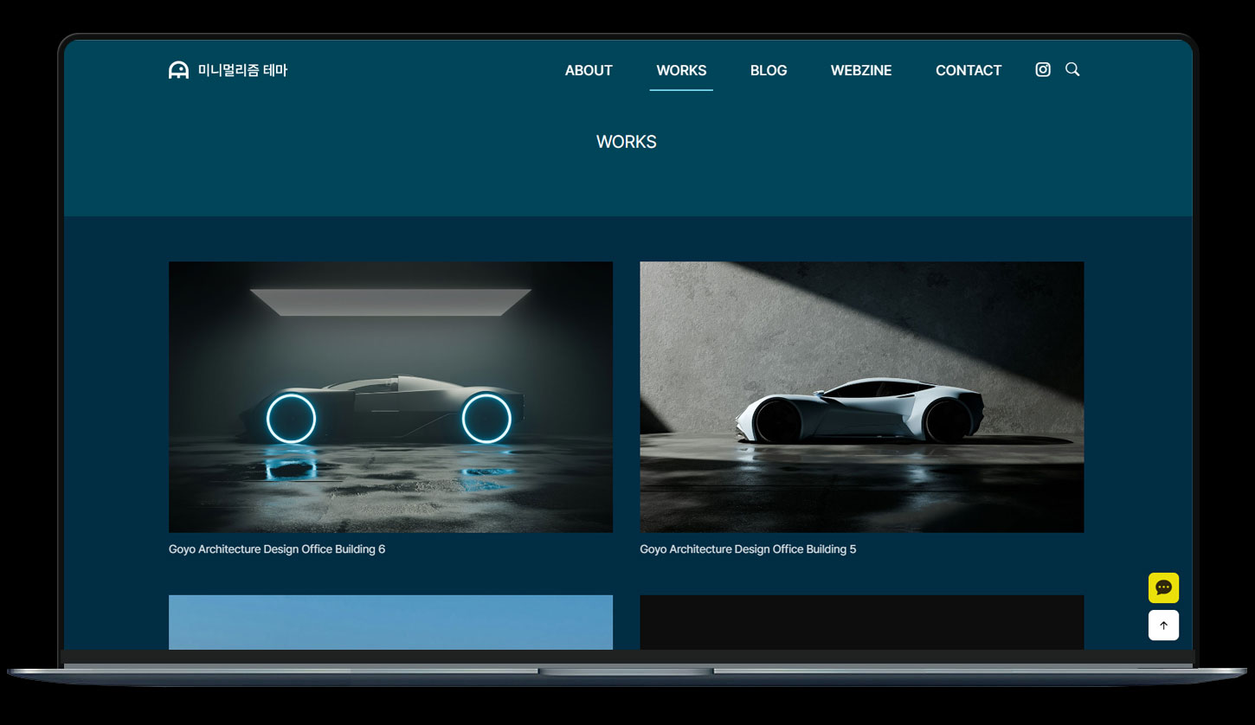The image size is (1255, 725).
Task: Open the Instagram icon in header
Action: [x=1043, y=70]
